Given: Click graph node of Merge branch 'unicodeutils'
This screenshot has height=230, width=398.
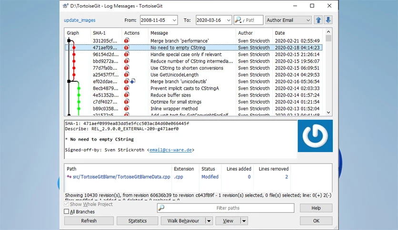Looking at the screenshot, I should 69,81.
